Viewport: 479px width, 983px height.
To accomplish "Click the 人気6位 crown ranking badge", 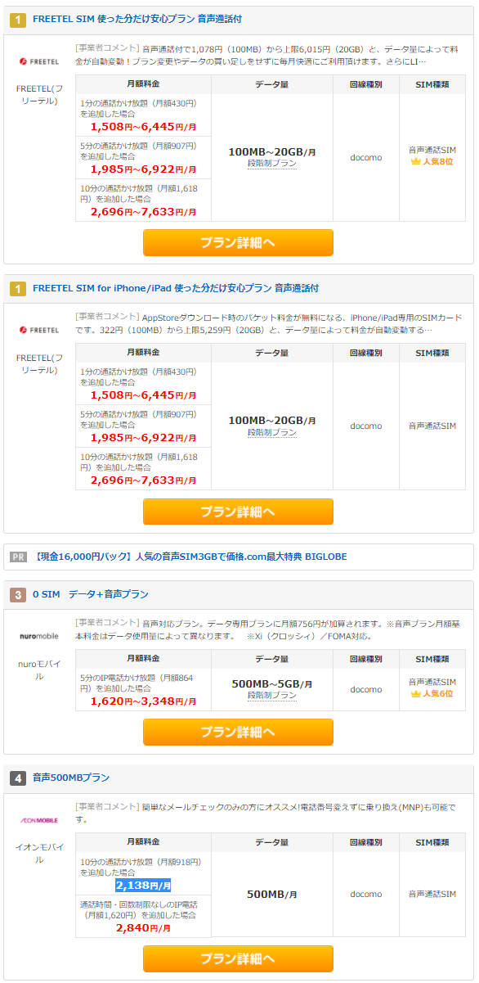I will [x=432, y=693].
